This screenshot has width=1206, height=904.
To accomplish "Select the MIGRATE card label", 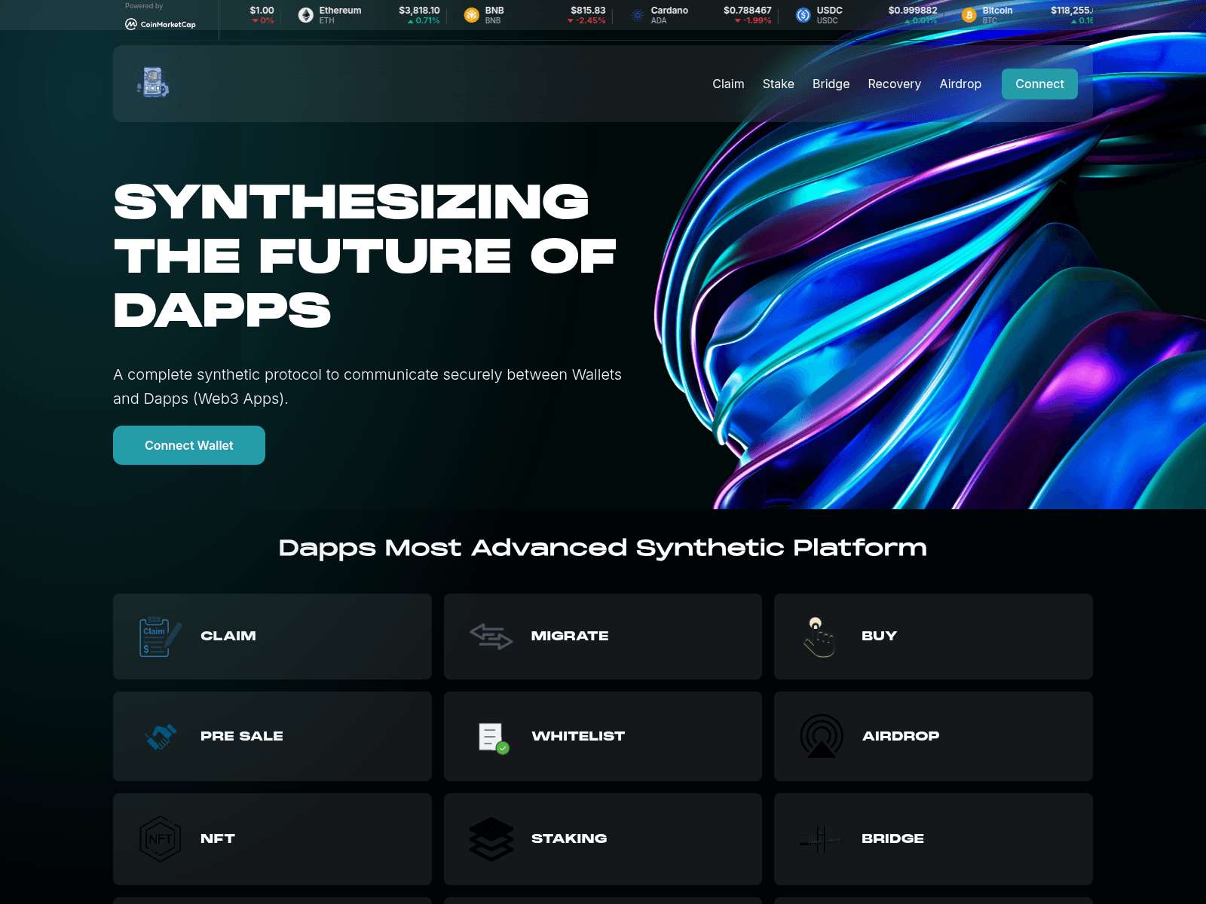I will (570, 636).
